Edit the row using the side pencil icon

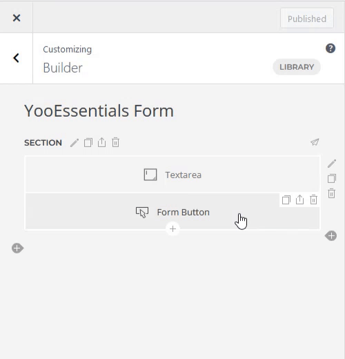point(332,164)
